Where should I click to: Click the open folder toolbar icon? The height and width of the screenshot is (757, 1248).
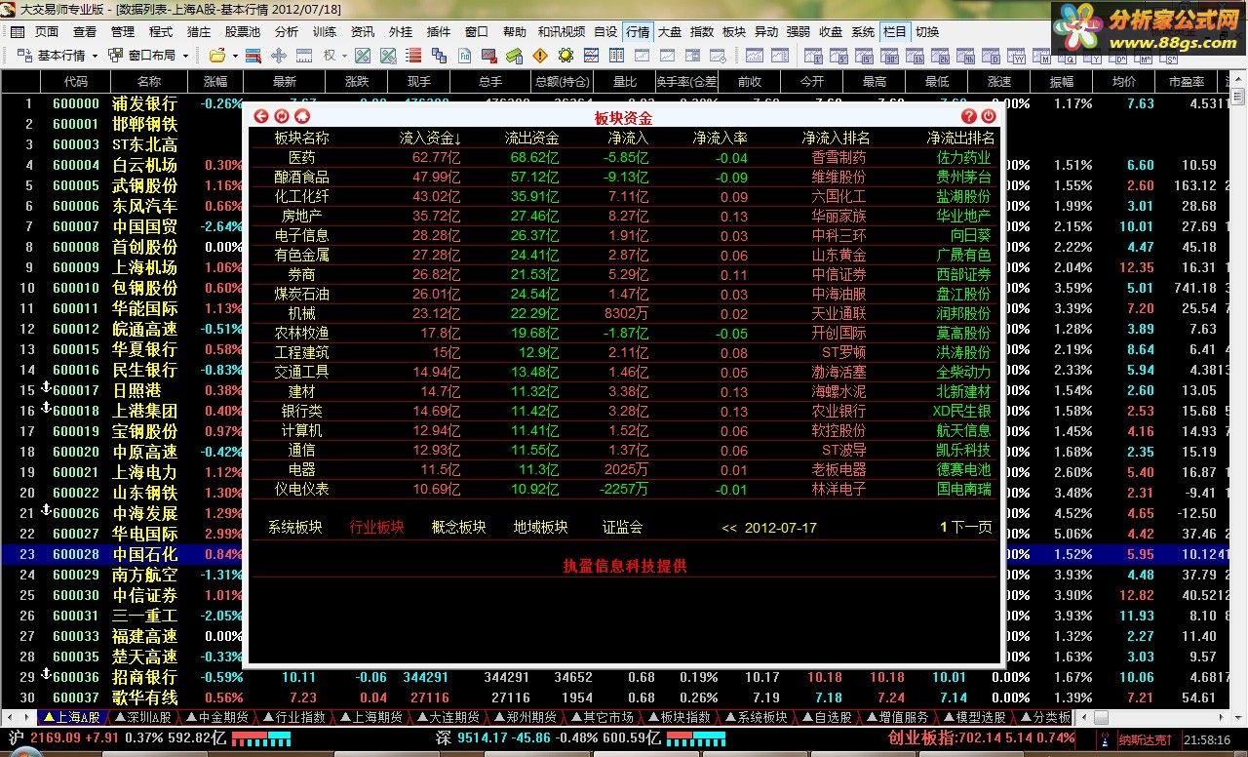(x=217, y=56)
